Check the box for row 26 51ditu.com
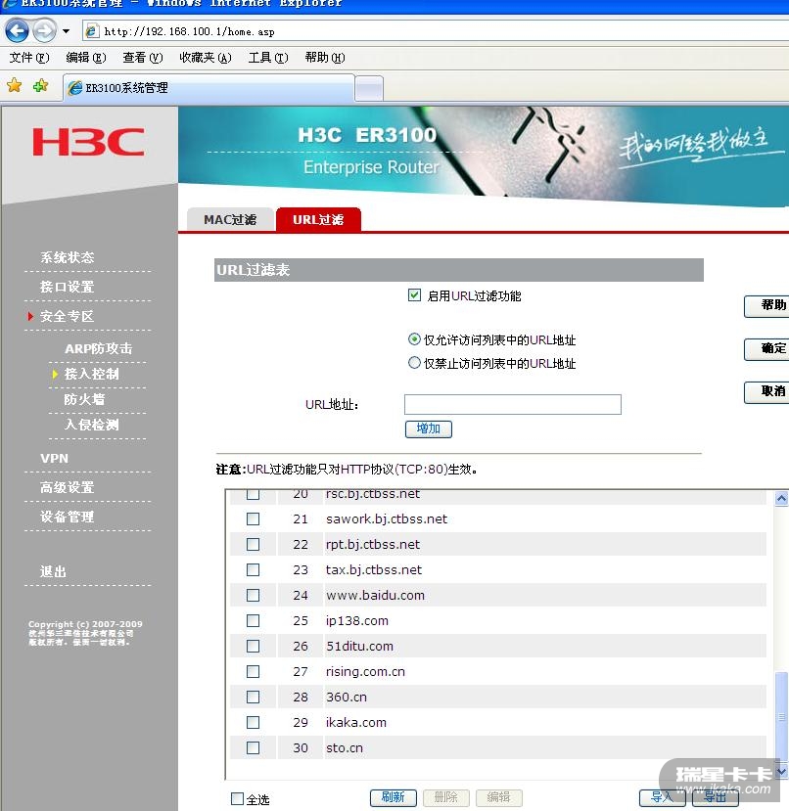Viewport: 789px width, 811px height. click(254, 646)
